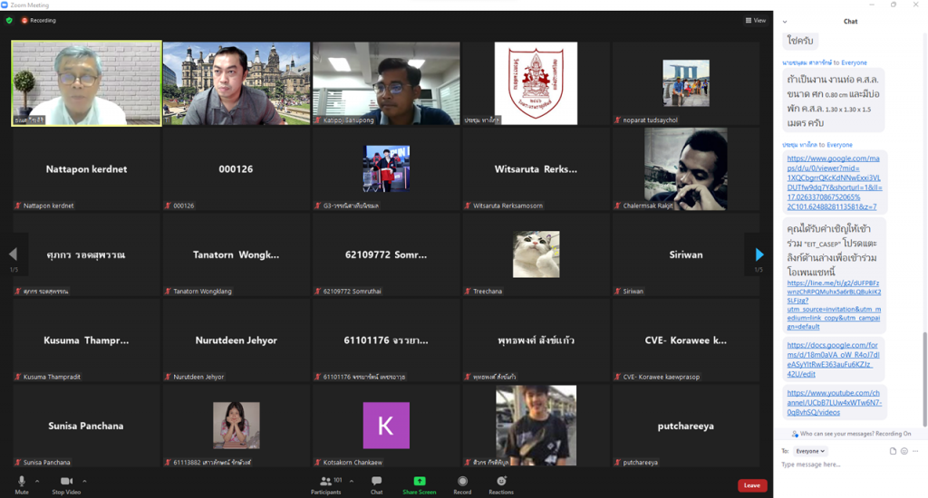Open the emoji picker in chat
928x498 pixels.
coord(904,451)
